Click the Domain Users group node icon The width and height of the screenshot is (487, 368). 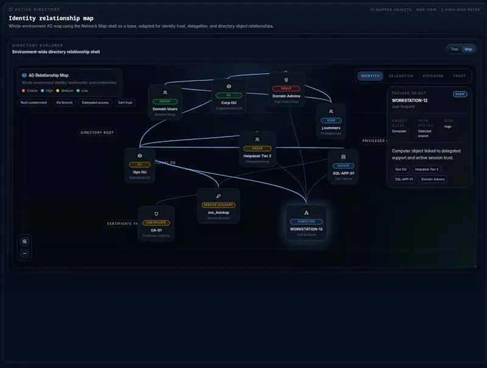(165, 93)
